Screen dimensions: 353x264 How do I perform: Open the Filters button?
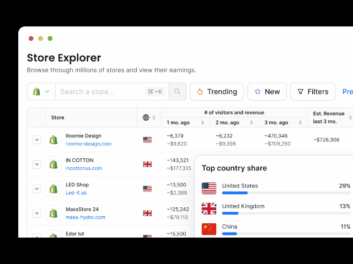[x=313, y=92]
